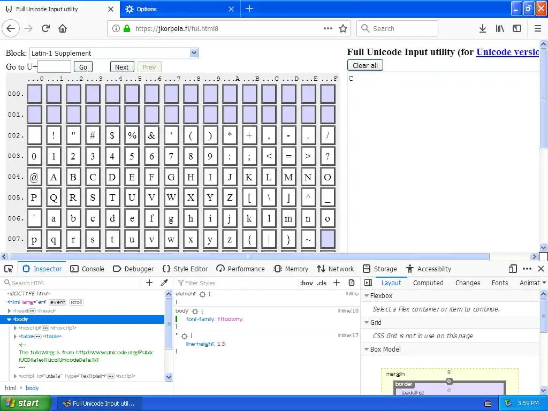Insert the @ character from grid
The width and height of the screenshot is (548, 411).
tap(34, 177)
